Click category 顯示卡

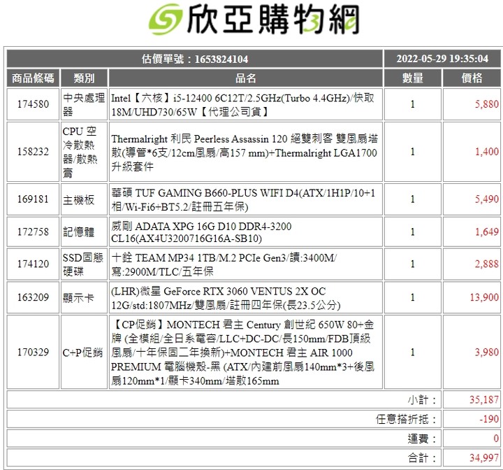tap(78, 298)
